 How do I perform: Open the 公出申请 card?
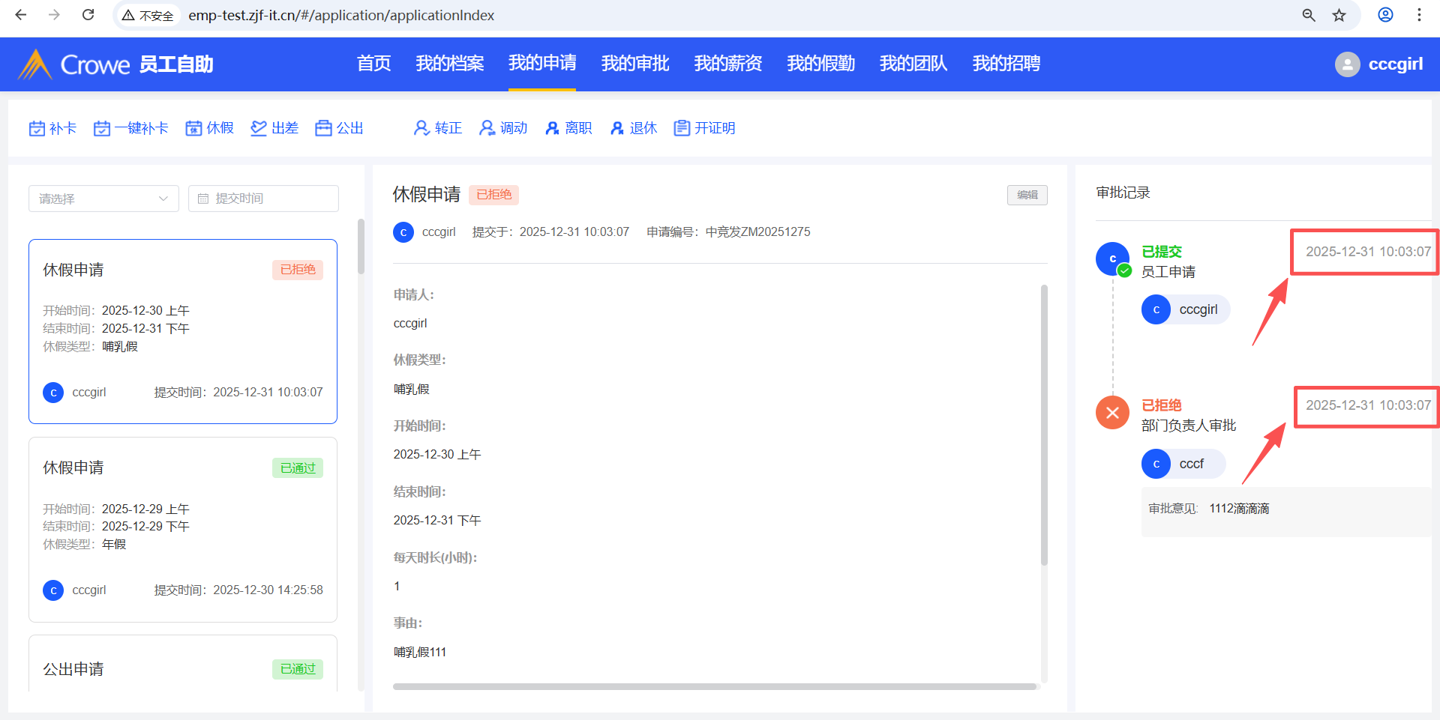183,664
